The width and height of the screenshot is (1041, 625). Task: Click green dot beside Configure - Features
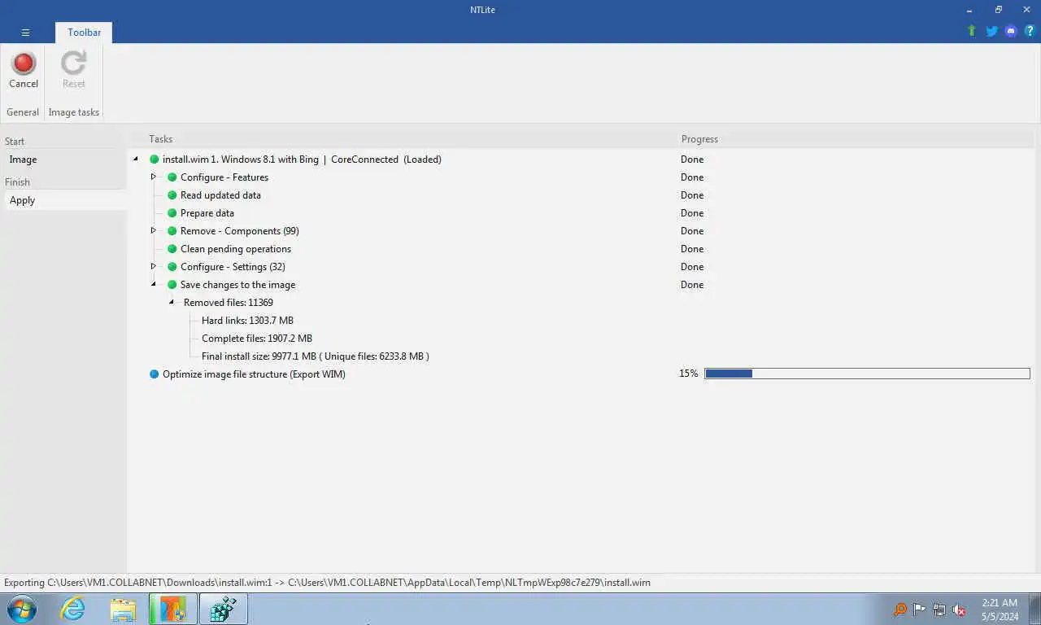click(x=172, y=177)
